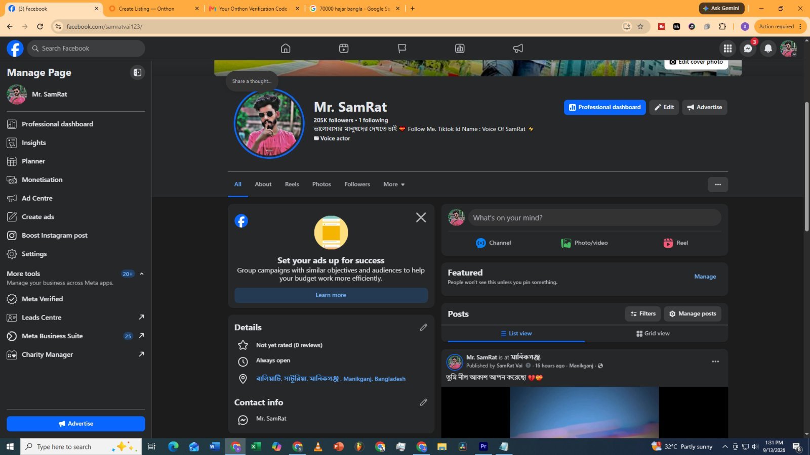The width and height of the screenshot is (810, 455).
Task: Open Pages flag icon in top navigation
Action: (402, 49)
